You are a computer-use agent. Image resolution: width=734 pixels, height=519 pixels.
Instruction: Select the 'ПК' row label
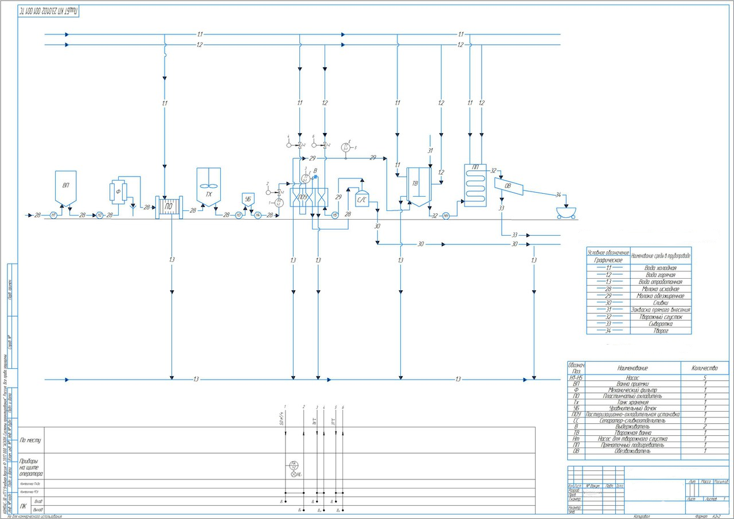(24, 505)
